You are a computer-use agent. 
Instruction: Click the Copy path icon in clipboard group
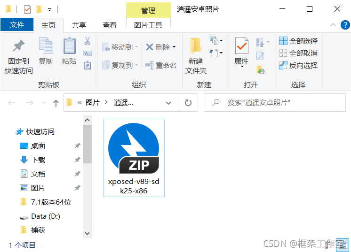click(x=88, y=53)
